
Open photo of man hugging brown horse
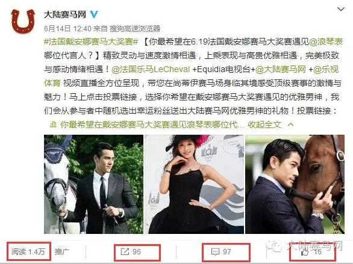pyautogui.click(x=295, y=184)
